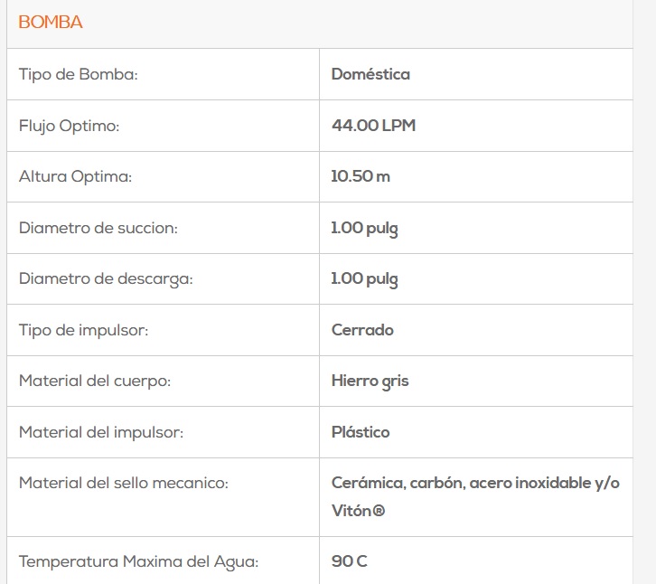Select the 'Cerrado' impeller type value
656x584 pixels.
click(362, 330)
